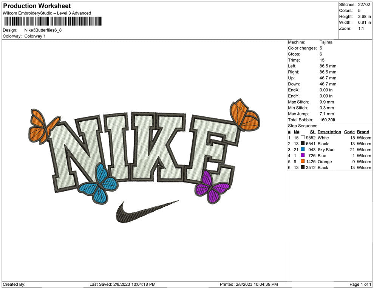Click 'Wilcom EmbroideryStudio – Level 3 Advanced' text
This screenshot has height=288, width=374.
pos(47,13)
